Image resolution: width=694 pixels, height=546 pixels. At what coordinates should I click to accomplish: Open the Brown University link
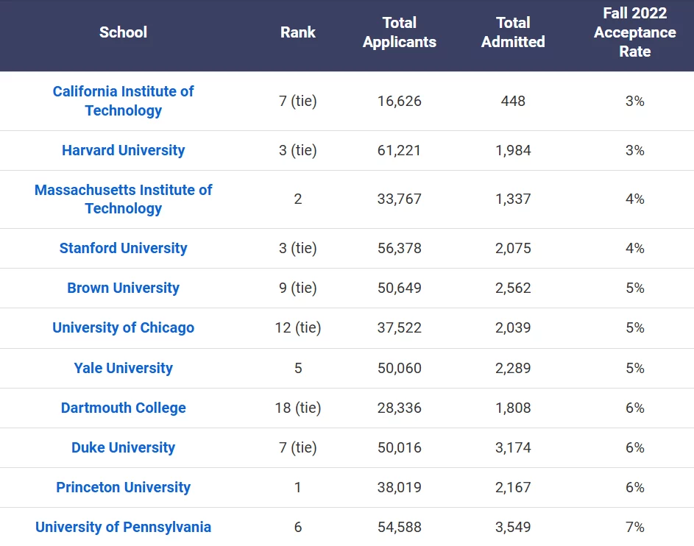point(123,288)
